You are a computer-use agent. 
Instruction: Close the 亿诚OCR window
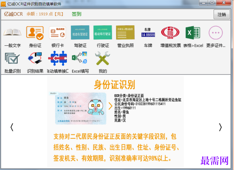click(x=224, y=3)
